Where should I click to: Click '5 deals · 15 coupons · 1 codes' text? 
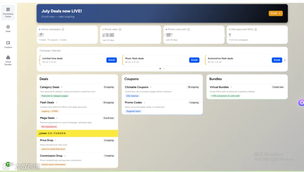pyautogui.click(x=53, y=40)
